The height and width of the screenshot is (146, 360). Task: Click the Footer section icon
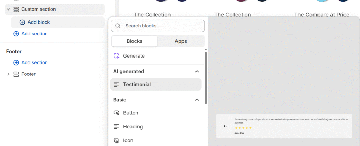tap(16, 74)
